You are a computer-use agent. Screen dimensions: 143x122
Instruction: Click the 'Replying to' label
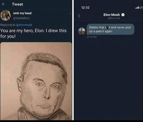[8, 25]
